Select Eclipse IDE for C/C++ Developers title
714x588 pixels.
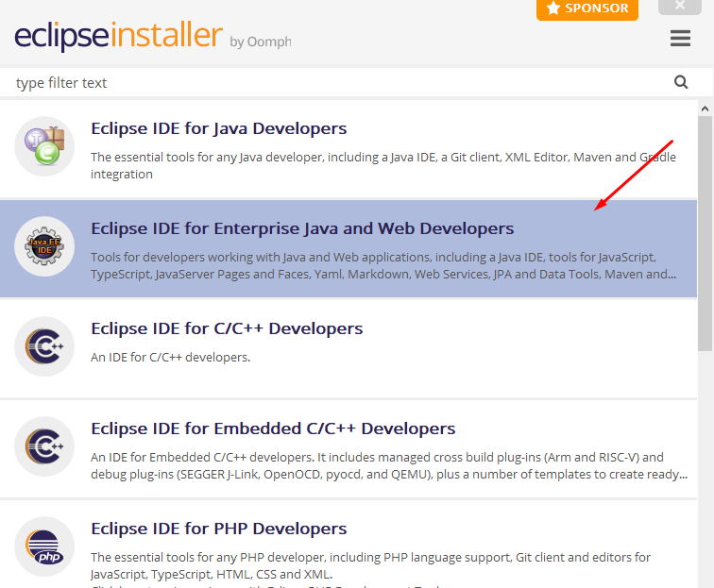pos(227,328)
